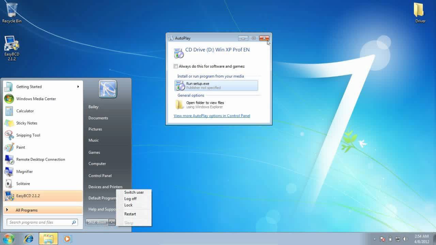Click the Search programs and files box

click(42, 222)
